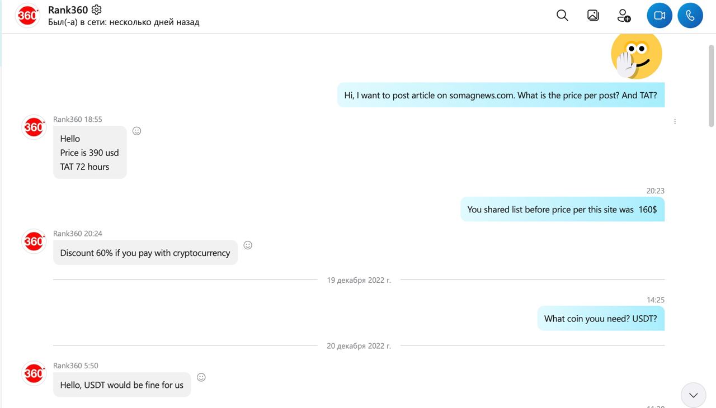The height and width of the screenshot is (408, 716).
Task: Start an audio call with Rank360
Action: tap(690, 16)
